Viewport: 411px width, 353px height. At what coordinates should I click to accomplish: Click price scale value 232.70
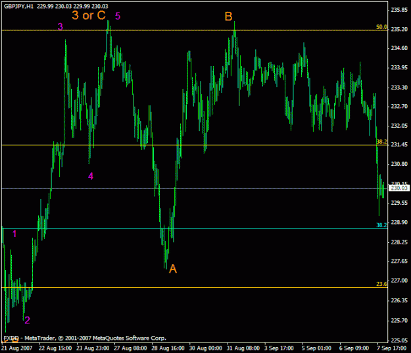(x=399, y=106)
